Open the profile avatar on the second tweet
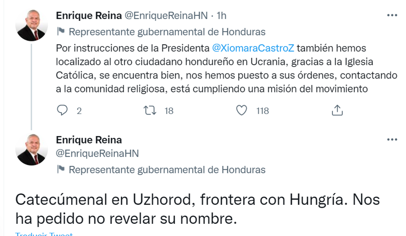This screenshot has width=406, height=236. click(x=31, y=148)
